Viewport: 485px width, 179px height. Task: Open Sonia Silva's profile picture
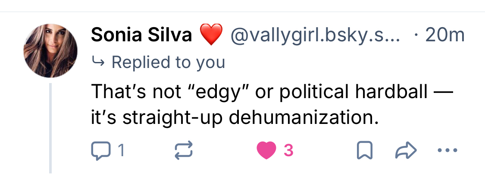coord(50,51)
